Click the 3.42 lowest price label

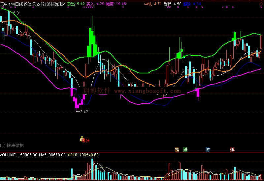84,112
